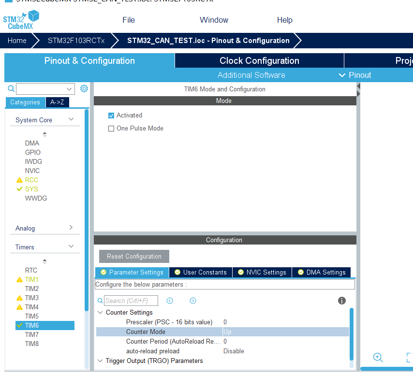Click the RCC warning triangle icon
Screen dimensions: 413x376
19,180
